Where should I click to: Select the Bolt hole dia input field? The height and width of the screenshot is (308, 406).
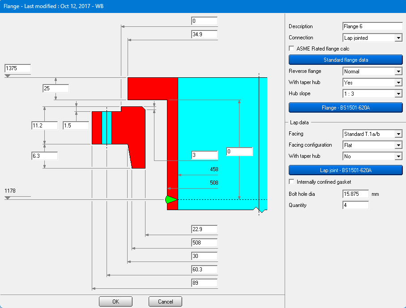pos(355,194)
